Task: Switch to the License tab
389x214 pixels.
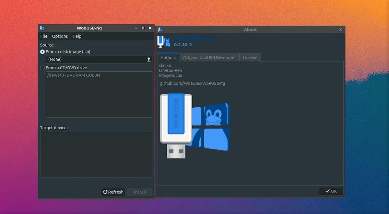Action: pyautogui.click(x=250, y=57)
